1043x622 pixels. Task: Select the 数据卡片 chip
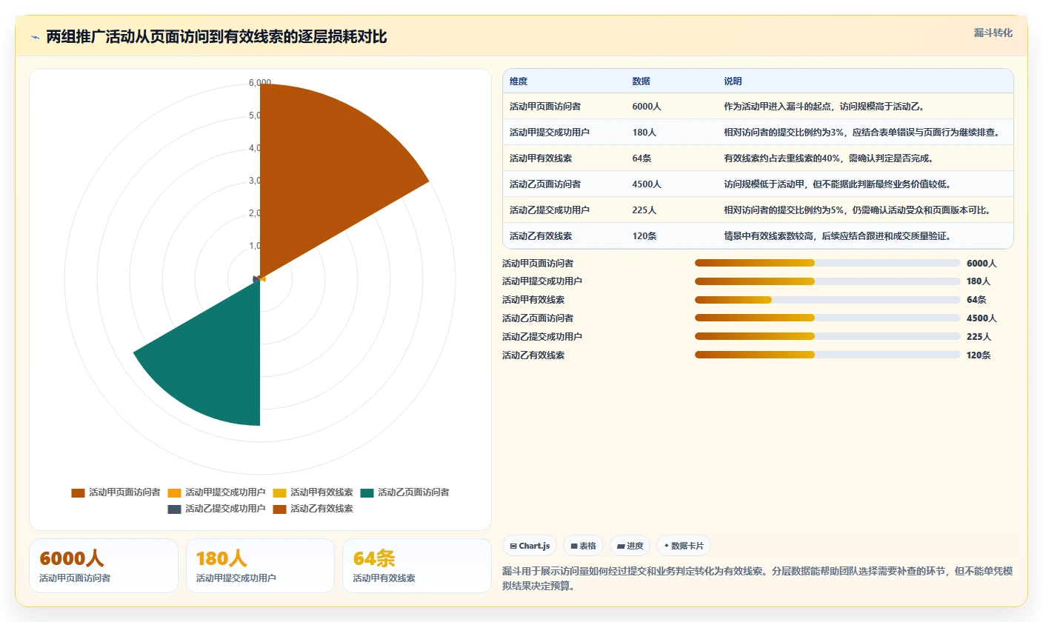684,546
